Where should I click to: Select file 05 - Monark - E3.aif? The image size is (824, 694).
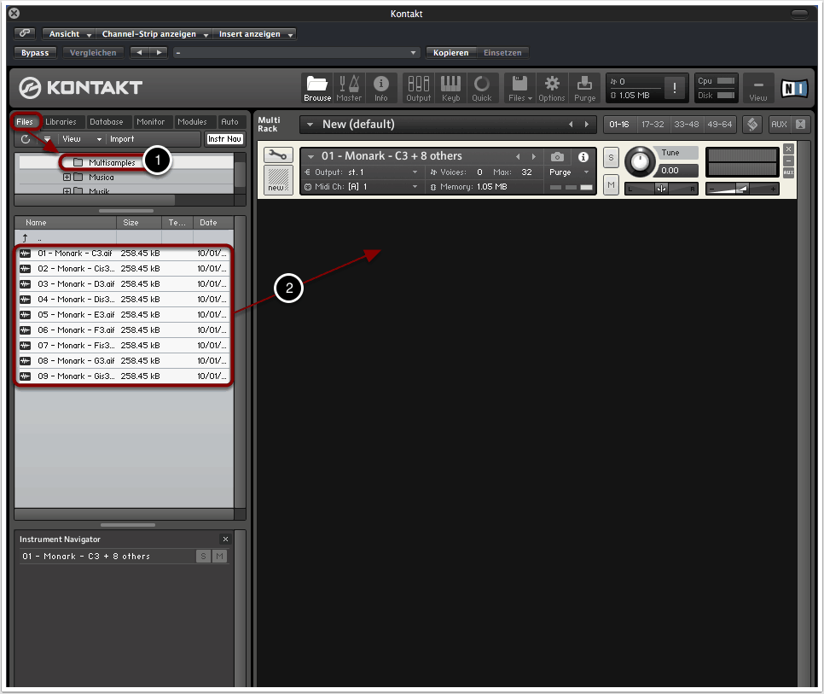coord(75,315)
